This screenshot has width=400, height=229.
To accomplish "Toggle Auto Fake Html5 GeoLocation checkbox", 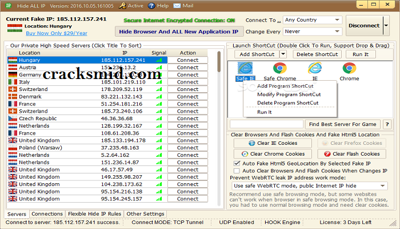I will [237, 163].
